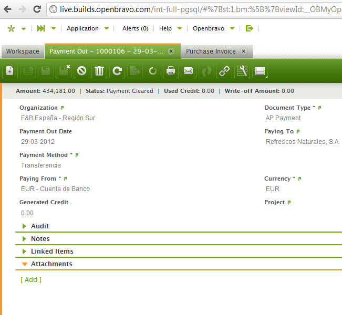The height and width of the screenshot is (315, 342).
Task: Click Paying To value Refrescos Naturales
Action: tap(303, 142)
